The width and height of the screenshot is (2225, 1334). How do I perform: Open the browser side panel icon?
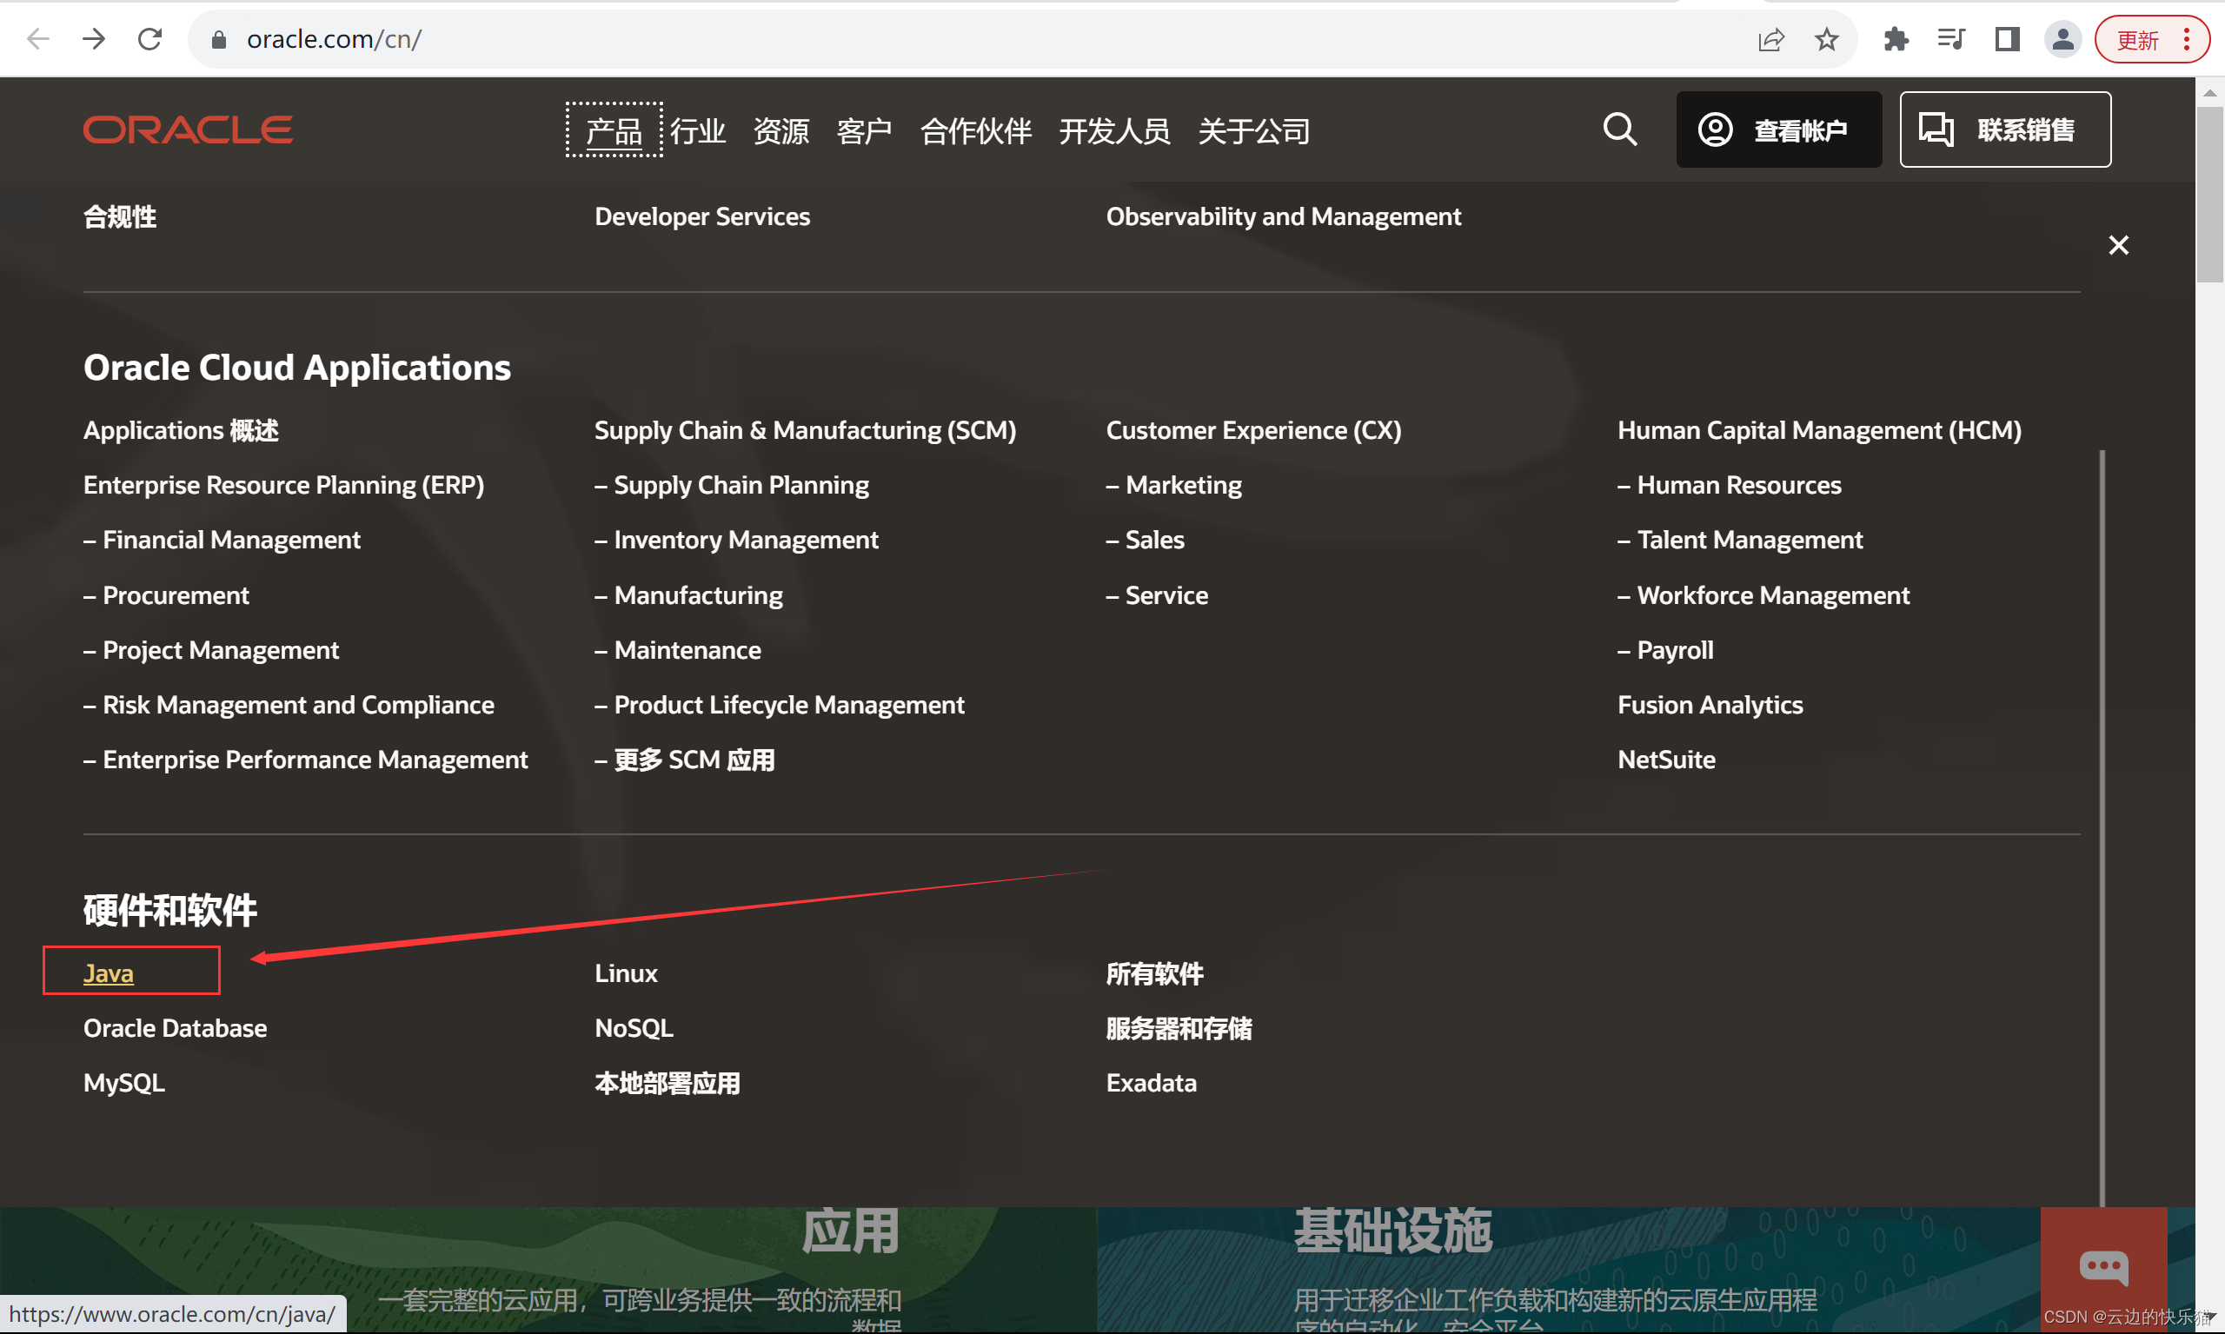(2007, 40)
